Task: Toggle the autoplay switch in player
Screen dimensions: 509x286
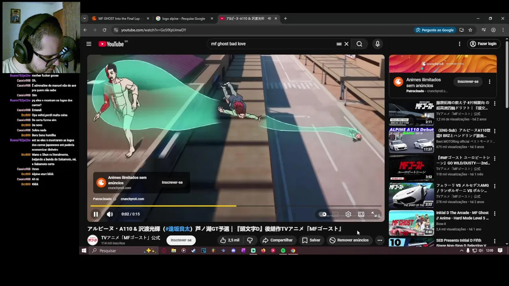Action: tap(322, 214)
